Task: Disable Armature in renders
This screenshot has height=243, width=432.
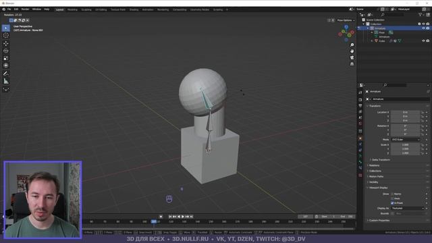Action: 428,28
